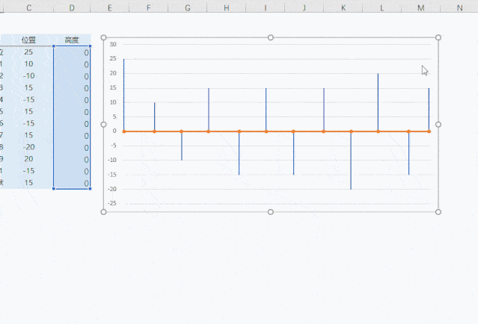Image resolution: width=478 pixels, height=324 pixels.
Task: Click column N header
Action: (459, 7)
